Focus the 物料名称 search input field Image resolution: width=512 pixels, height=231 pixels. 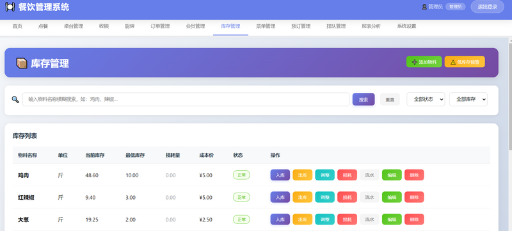click(x=186, y=100)
